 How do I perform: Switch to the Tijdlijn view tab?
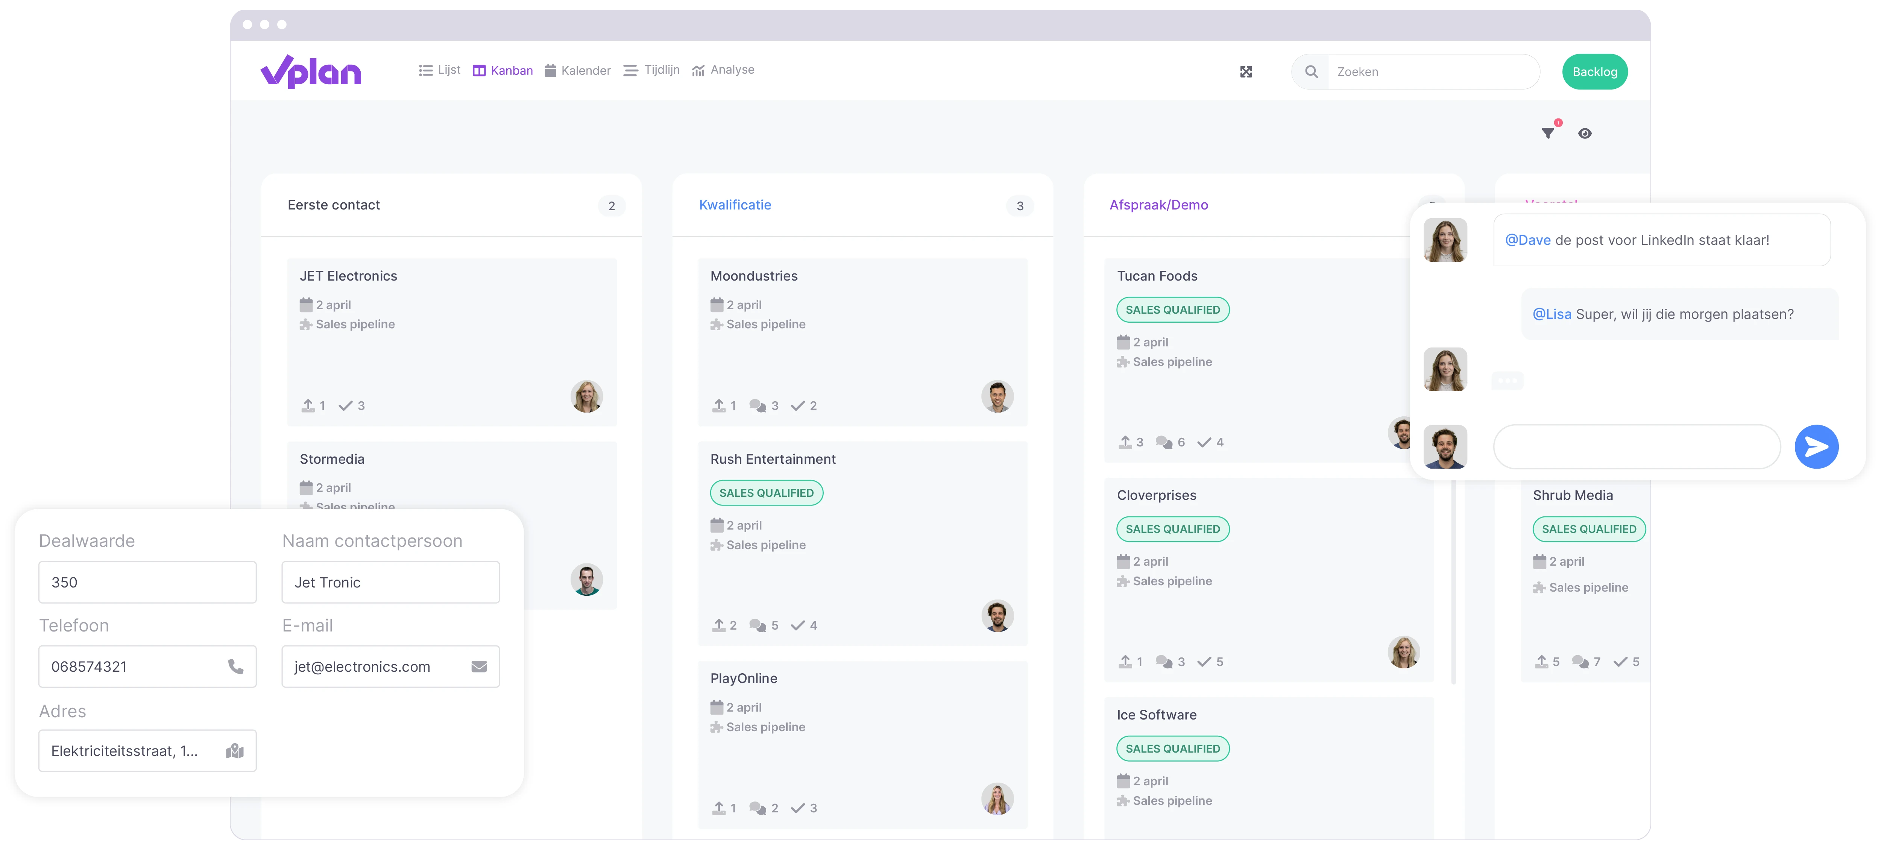click(651, 70)
